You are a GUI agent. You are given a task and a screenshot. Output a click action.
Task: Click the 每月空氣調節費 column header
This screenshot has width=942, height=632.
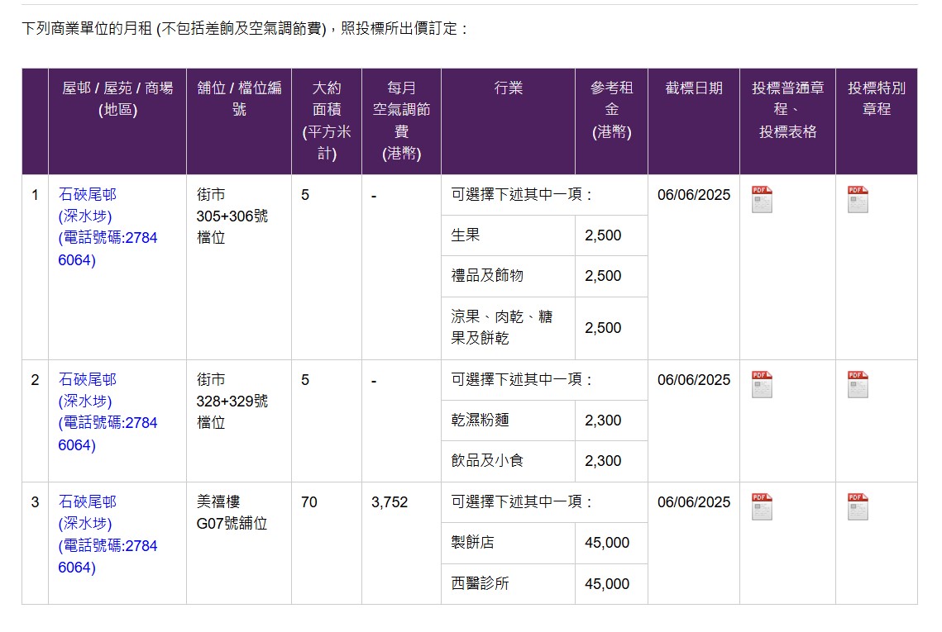point(401,121)
